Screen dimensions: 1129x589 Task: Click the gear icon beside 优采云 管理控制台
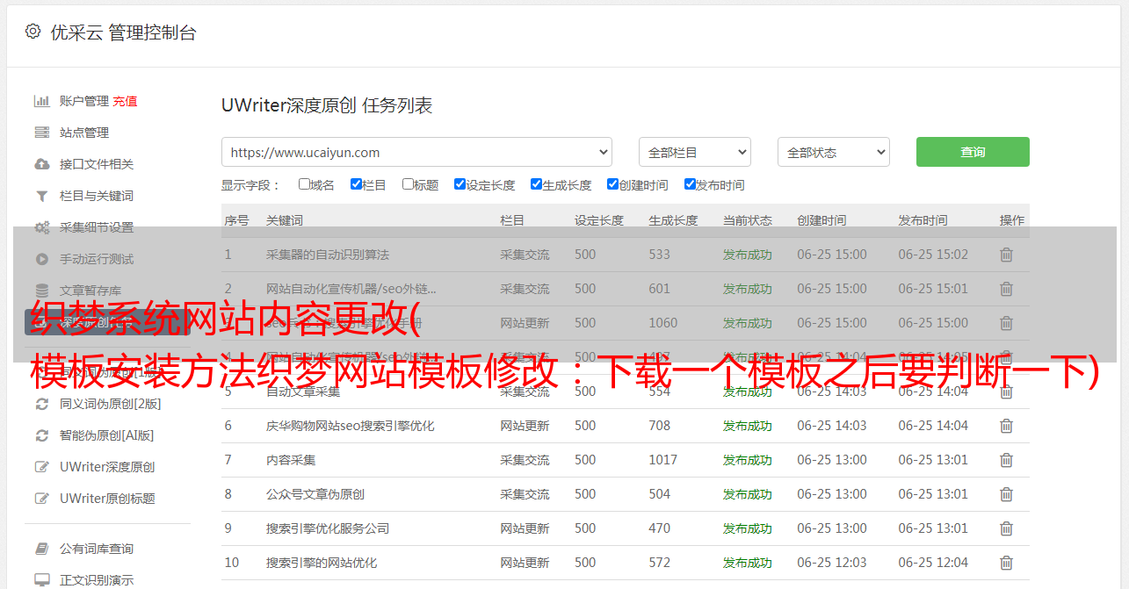point(33,32)
